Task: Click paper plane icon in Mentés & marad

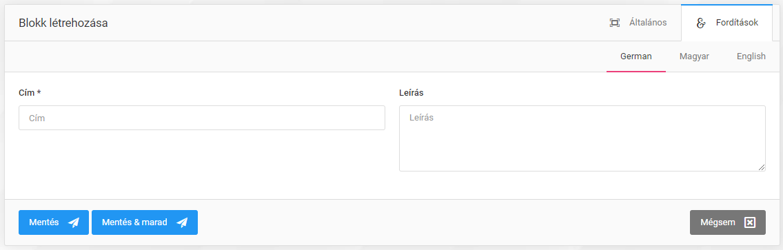Action: [182, 222]
